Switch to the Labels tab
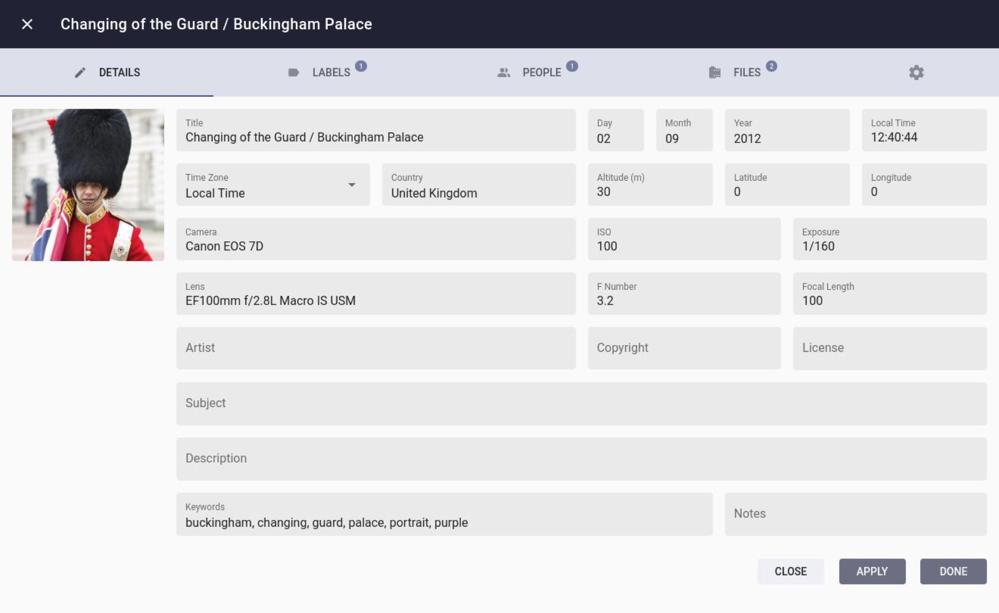This screenshot has height=613, width=999. point(331,72)
